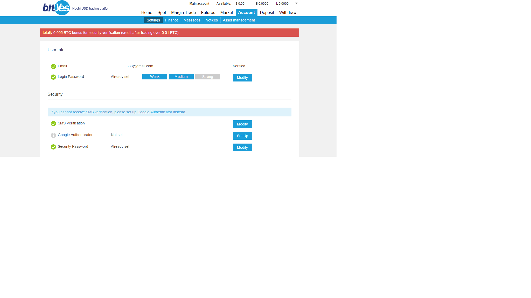This screenshot has width=531, height=298.
Task: Select the Weak password strength indicator
Action: [x=155, y=77]
